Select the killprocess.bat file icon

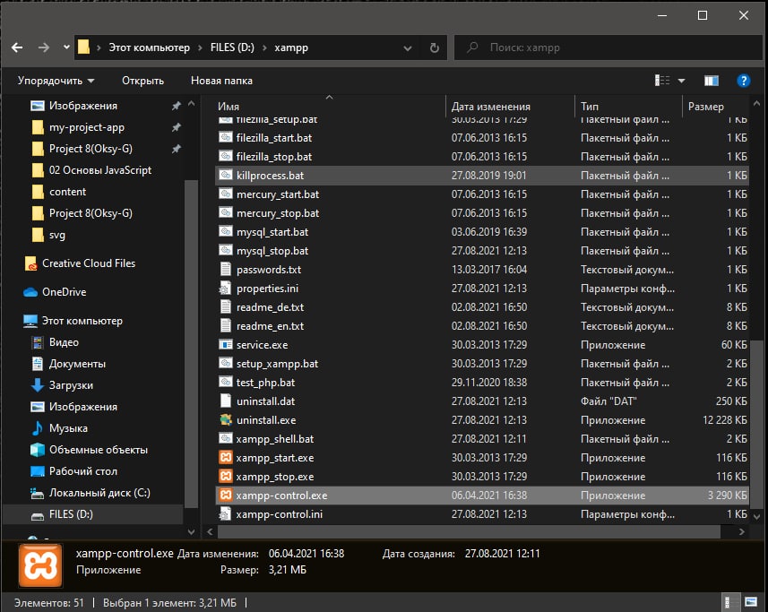pyautogui.click(x=225, y=176)
